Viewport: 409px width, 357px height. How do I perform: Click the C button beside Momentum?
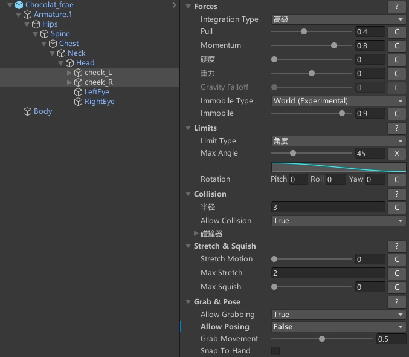click(397, 45)
